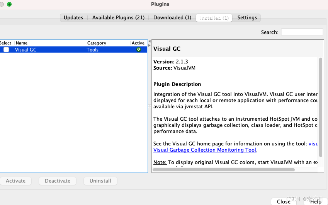Expand split pane with right arrow

click(x=150, y=45)
